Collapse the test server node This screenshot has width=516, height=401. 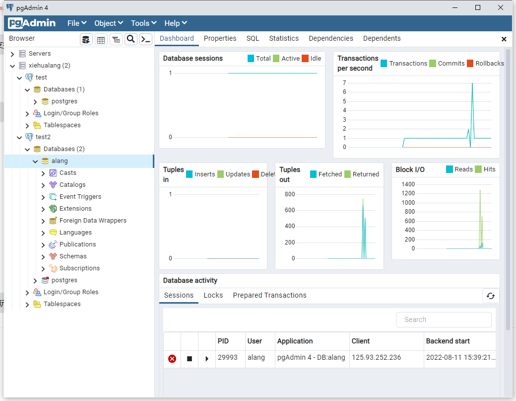coord(19,78)
